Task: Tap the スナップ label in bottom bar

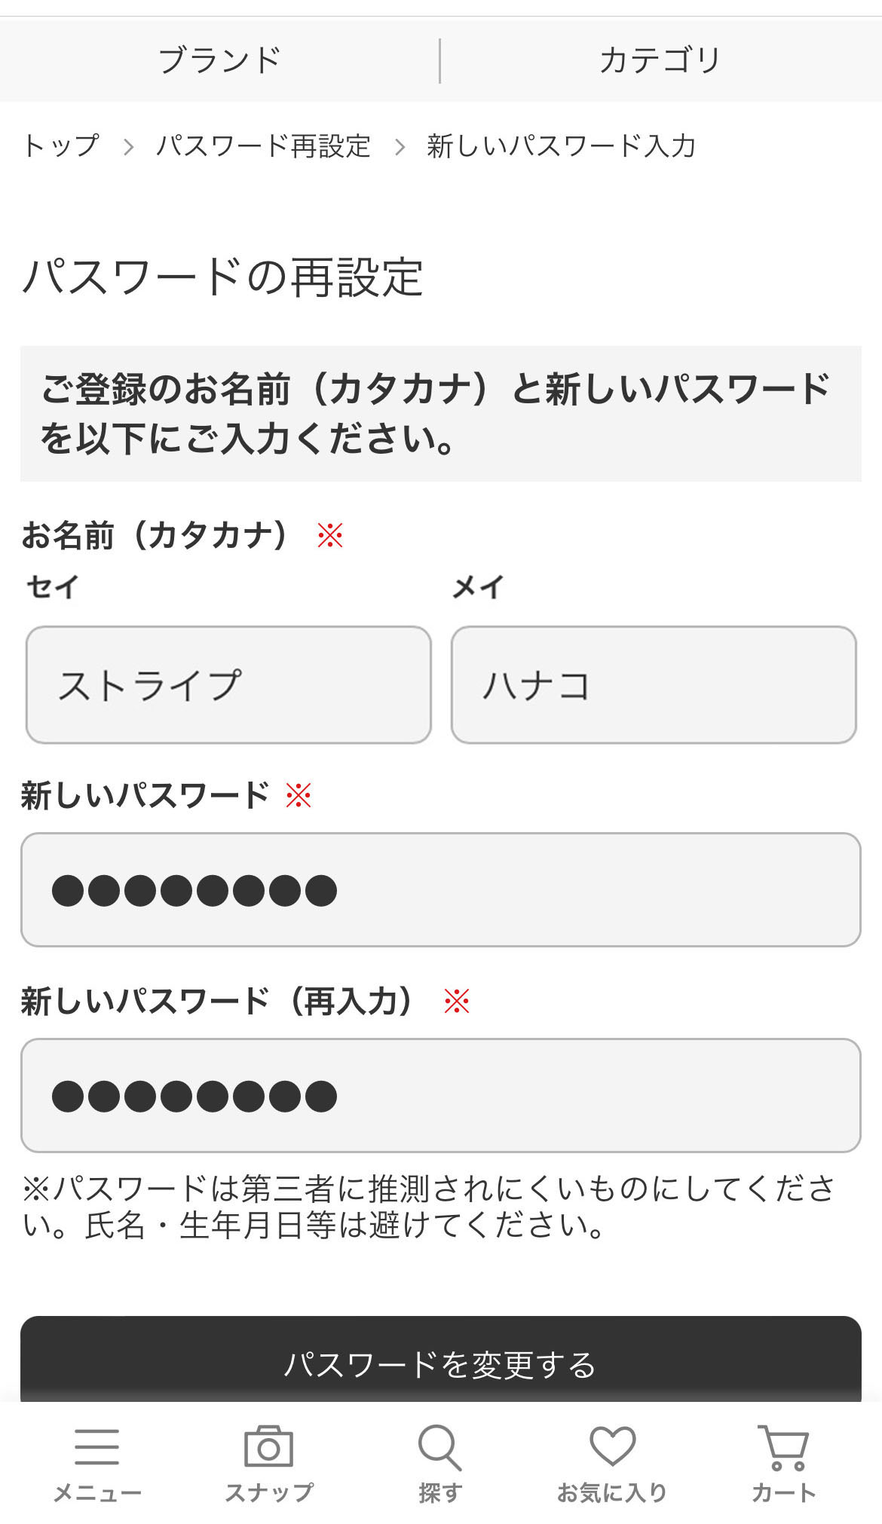Action: pyautogui.click(x=269, y=1492)
